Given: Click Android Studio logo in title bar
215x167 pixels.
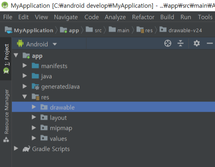Looking at the screenshot, I should [x=5, y=5].
